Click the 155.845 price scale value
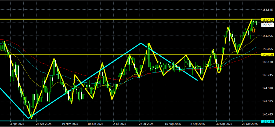The width and height of the screenshot is (275, 127). [x=267, y=10]
